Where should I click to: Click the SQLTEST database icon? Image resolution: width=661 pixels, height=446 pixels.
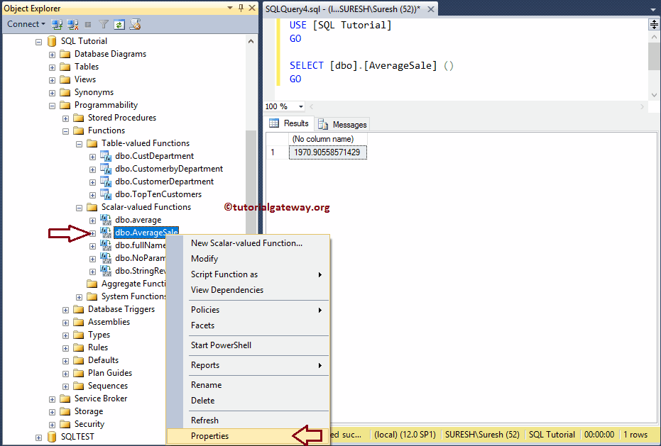point(52,437)
